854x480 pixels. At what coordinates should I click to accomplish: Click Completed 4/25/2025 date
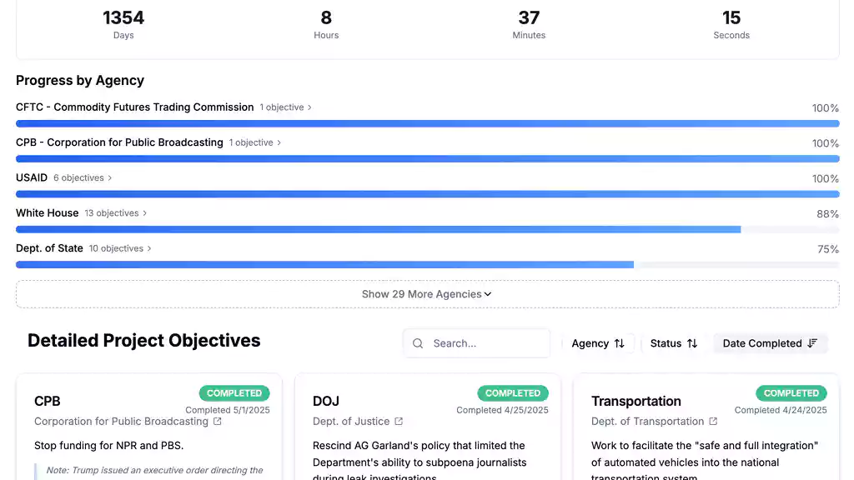[502, 410]
